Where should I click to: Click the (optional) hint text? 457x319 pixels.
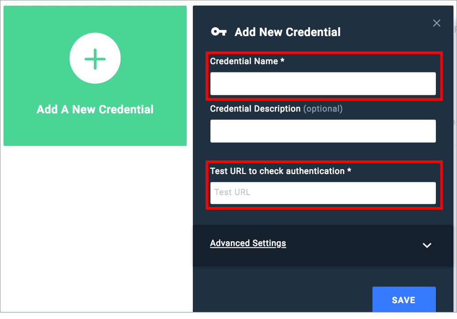click(323, 109)
